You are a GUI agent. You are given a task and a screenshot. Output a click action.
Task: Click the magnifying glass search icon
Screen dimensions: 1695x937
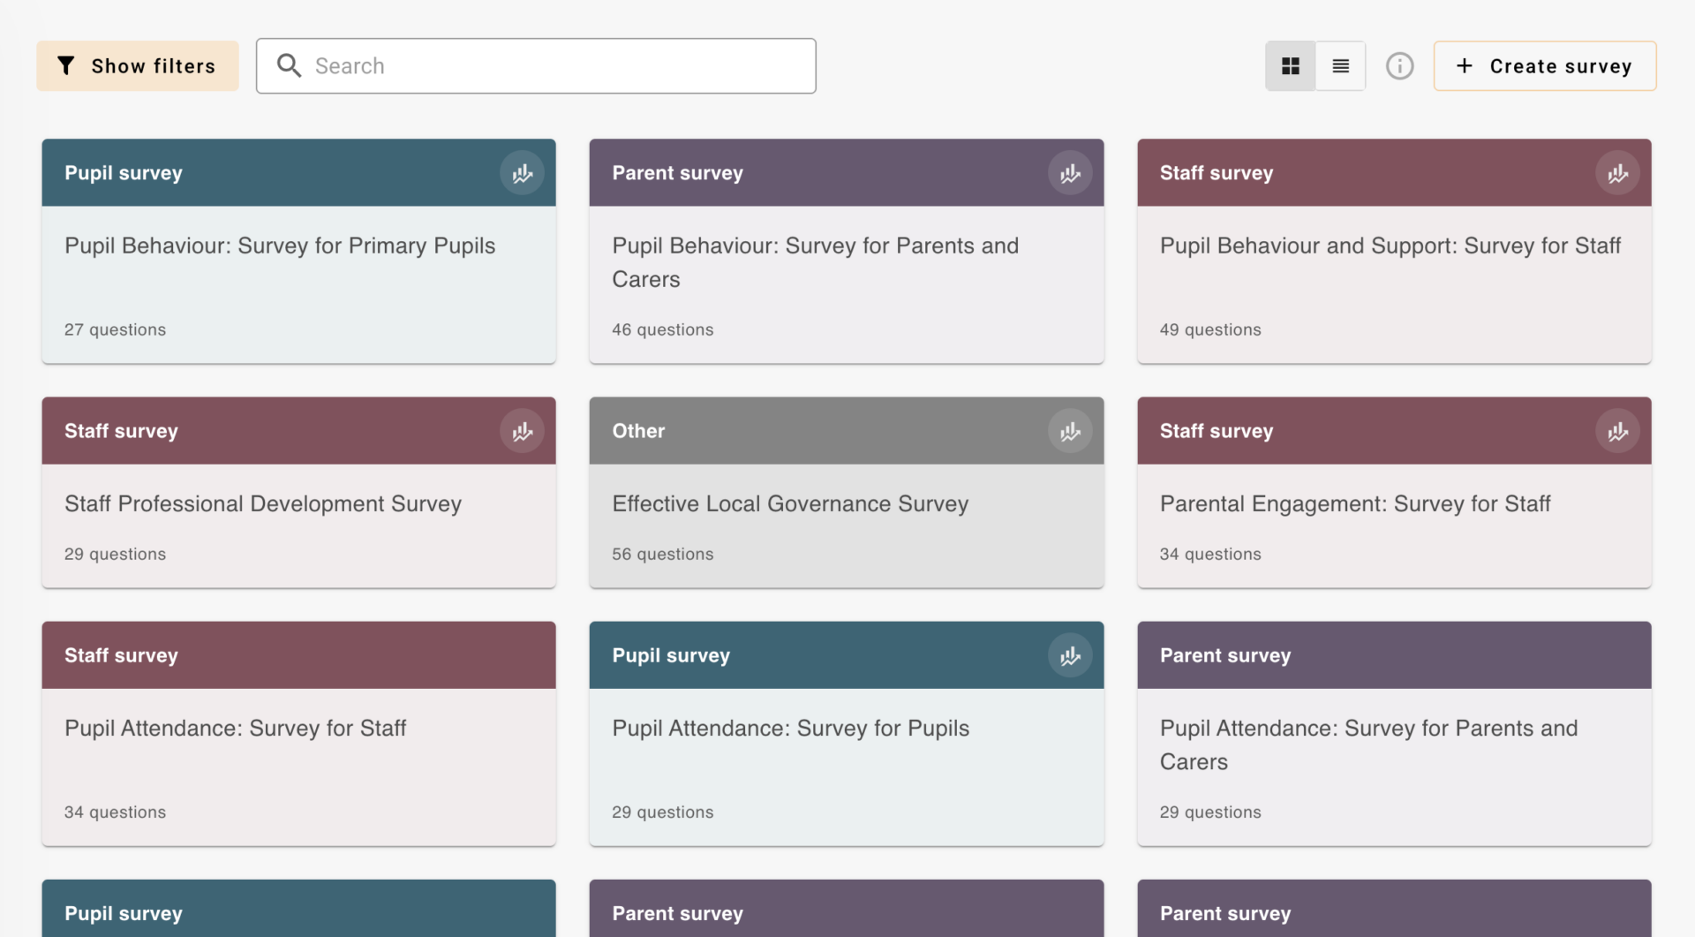(x=289, y=65)
